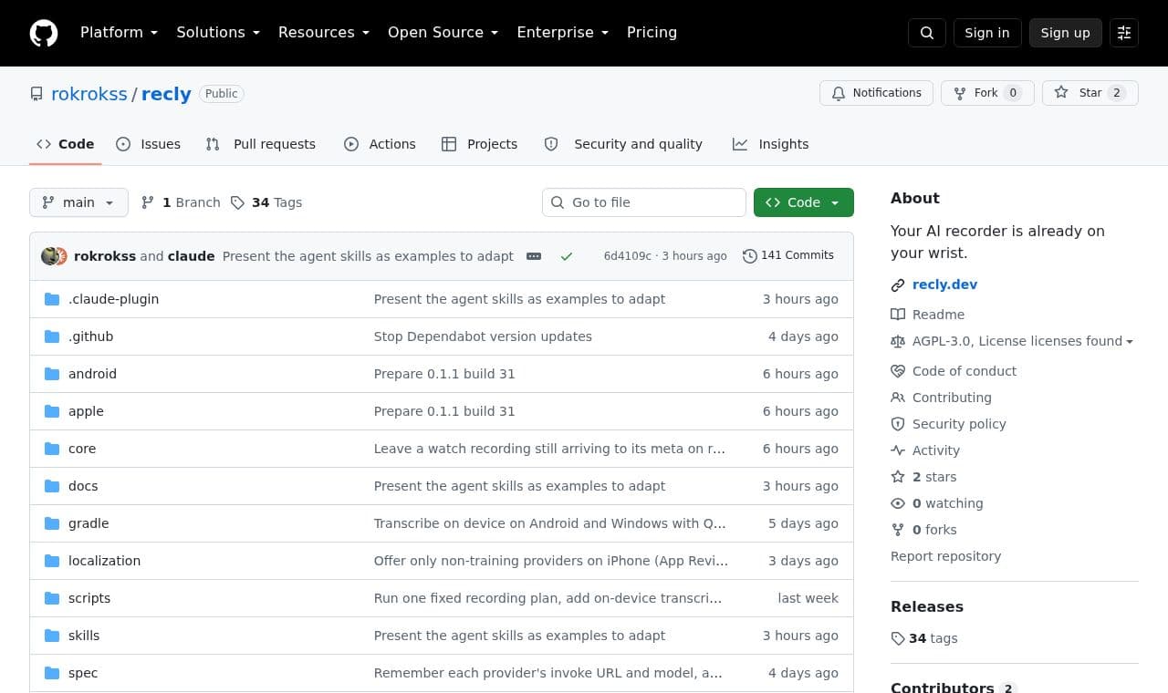Expand the Resources menu
The image size is (1168, 693).
[x=324, y=33]
